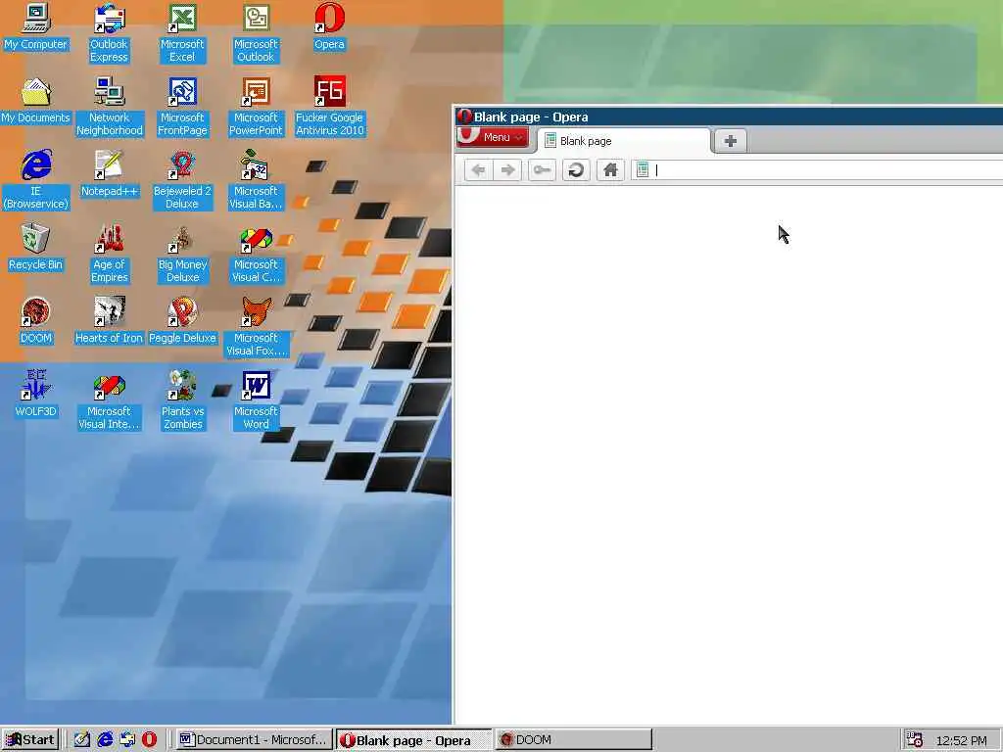Switch to the Blank page tab
The width and height of the screenshot is (1003, 752).
(x=624, y=141)
